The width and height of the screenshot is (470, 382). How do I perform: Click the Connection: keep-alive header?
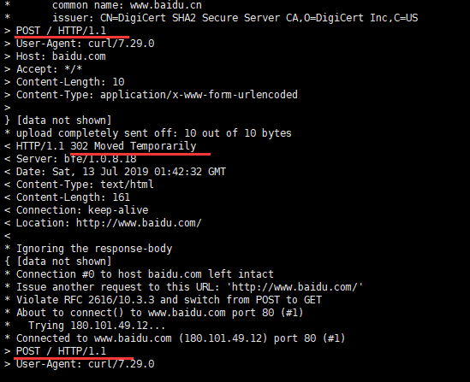(82, 210)
